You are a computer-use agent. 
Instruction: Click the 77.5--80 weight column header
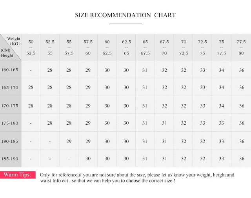(x=241, y=47)
